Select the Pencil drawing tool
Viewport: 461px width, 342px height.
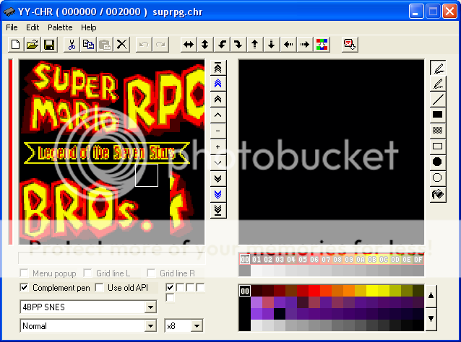438,68
